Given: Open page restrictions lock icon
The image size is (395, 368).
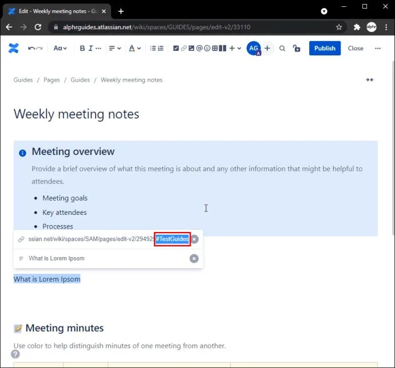Looking at the screenshot, I should pos(296,49).
